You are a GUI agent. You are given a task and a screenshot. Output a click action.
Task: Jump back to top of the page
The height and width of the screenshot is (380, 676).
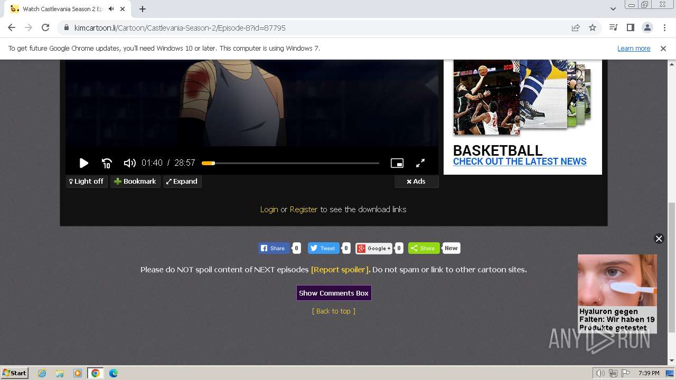(334, 311)
